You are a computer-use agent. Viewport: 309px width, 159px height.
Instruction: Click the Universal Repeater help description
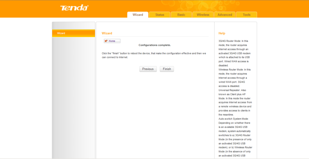[234, 102]
